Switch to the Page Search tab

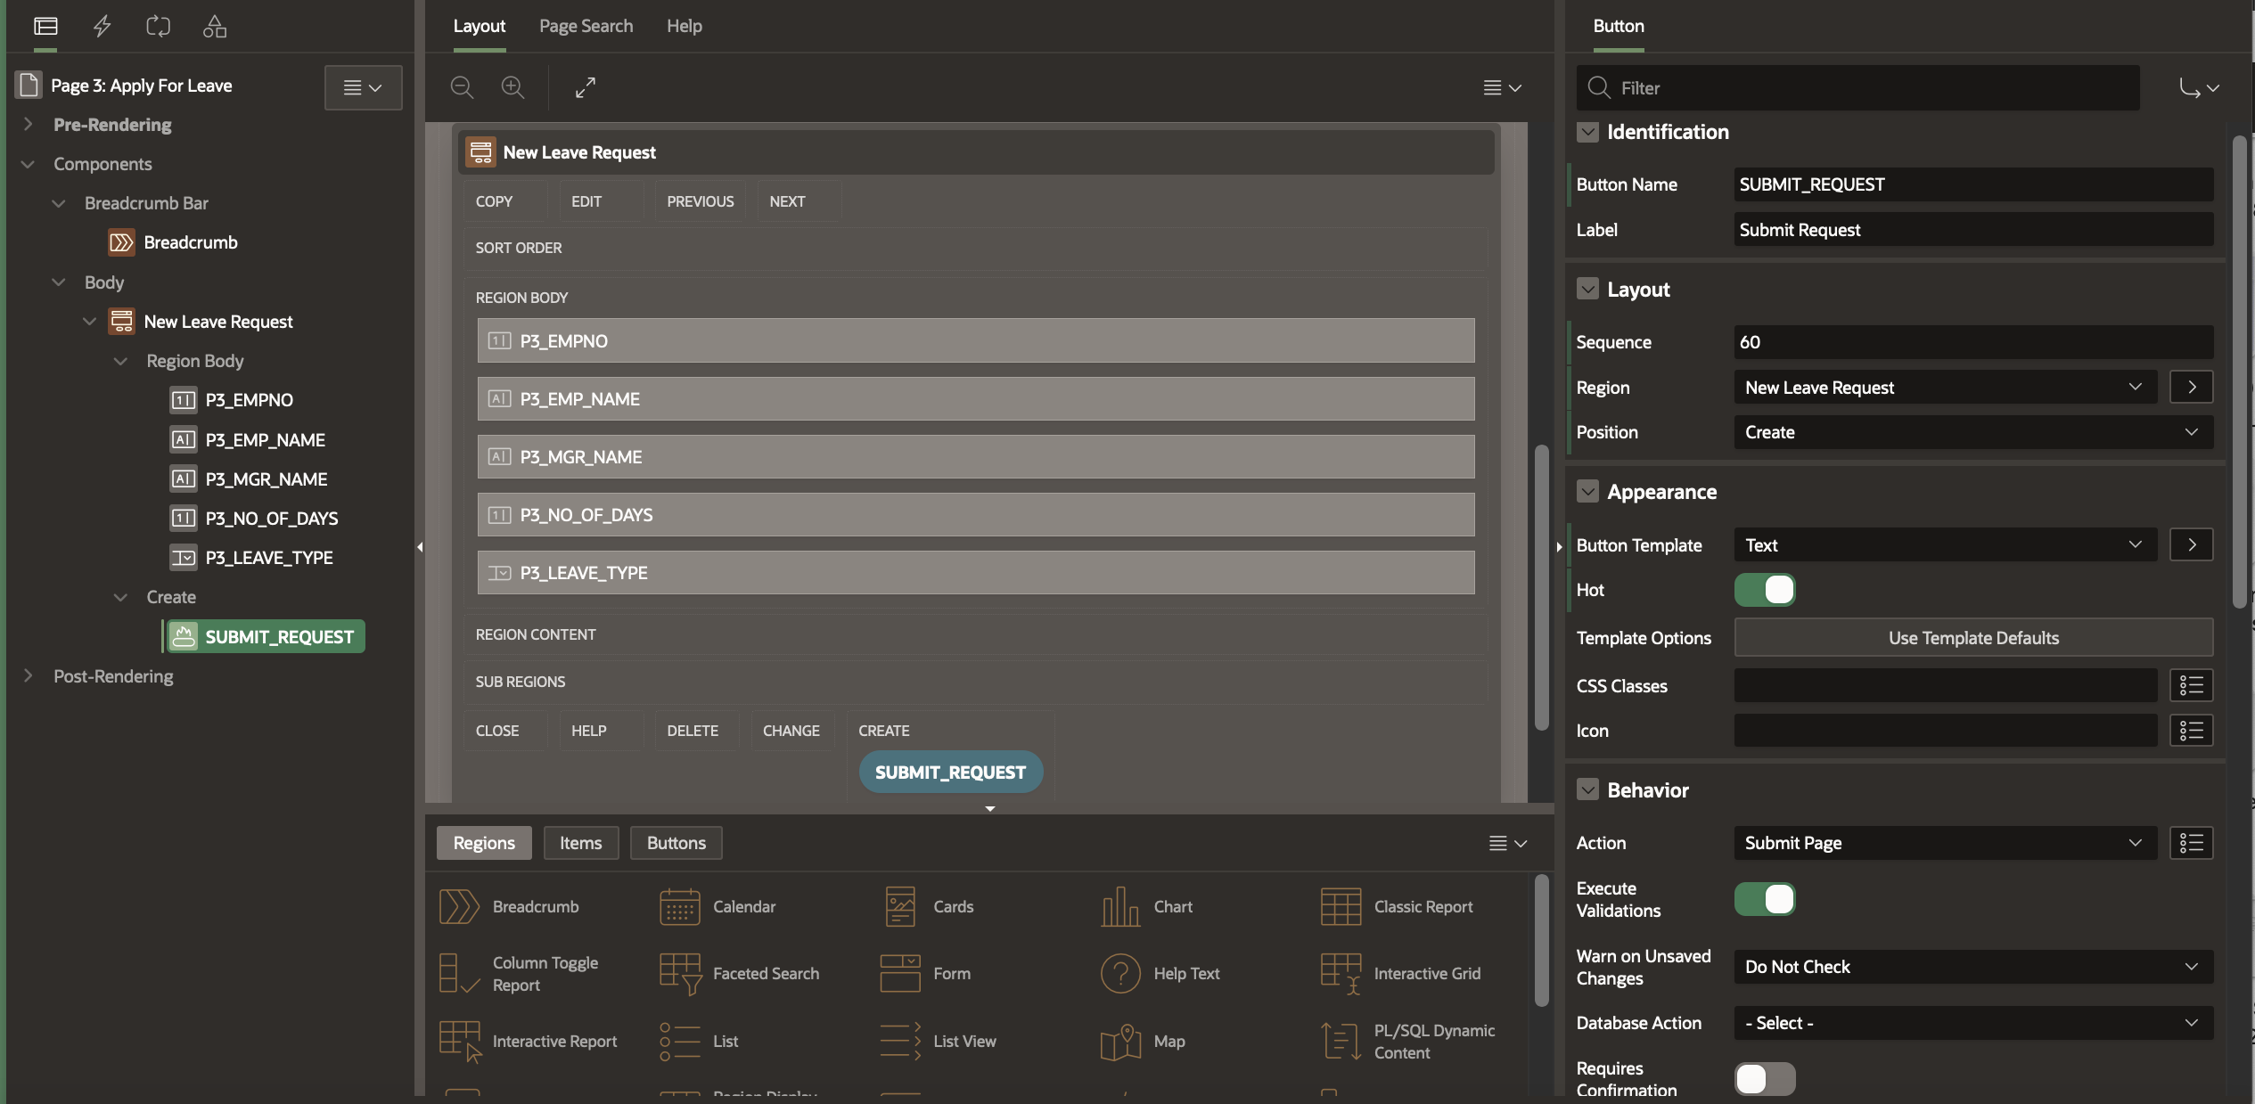(x=586, y=26)
